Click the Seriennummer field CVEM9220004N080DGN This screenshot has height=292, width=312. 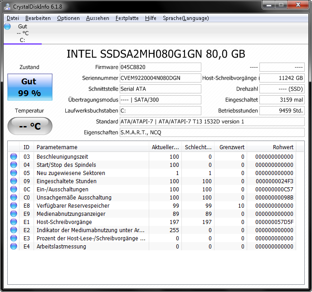coord(161,78)
